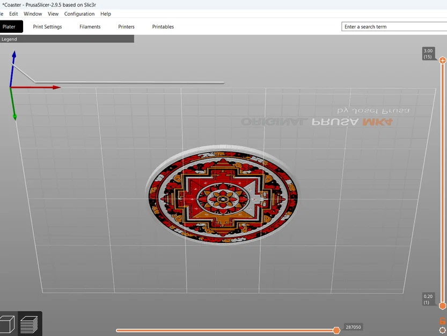Click the vertical layer slider track

coord(442,183)
